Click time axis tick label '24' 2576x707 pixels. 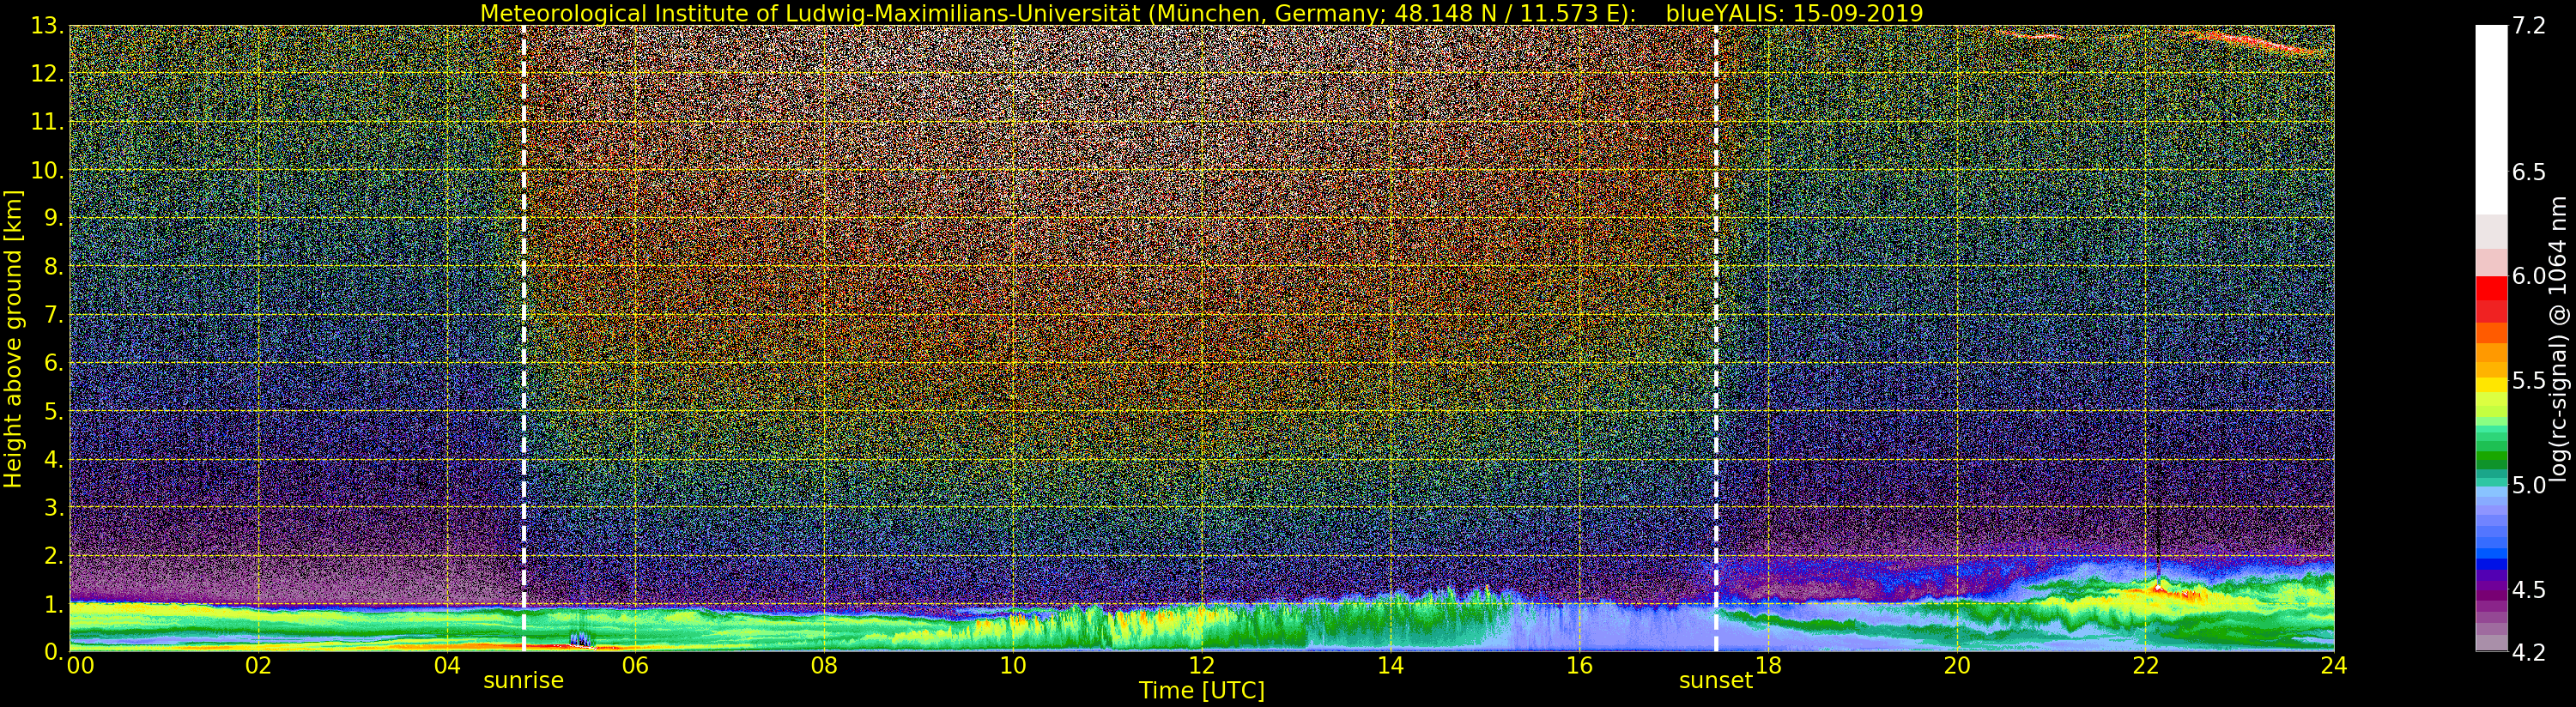(2334, 665)
